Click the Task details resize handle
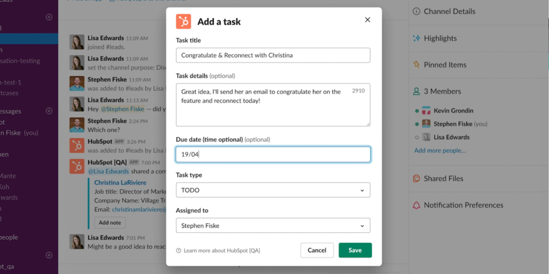Viewport: 549px width, 274px height. pyautogui.click(x=368, y=124)
